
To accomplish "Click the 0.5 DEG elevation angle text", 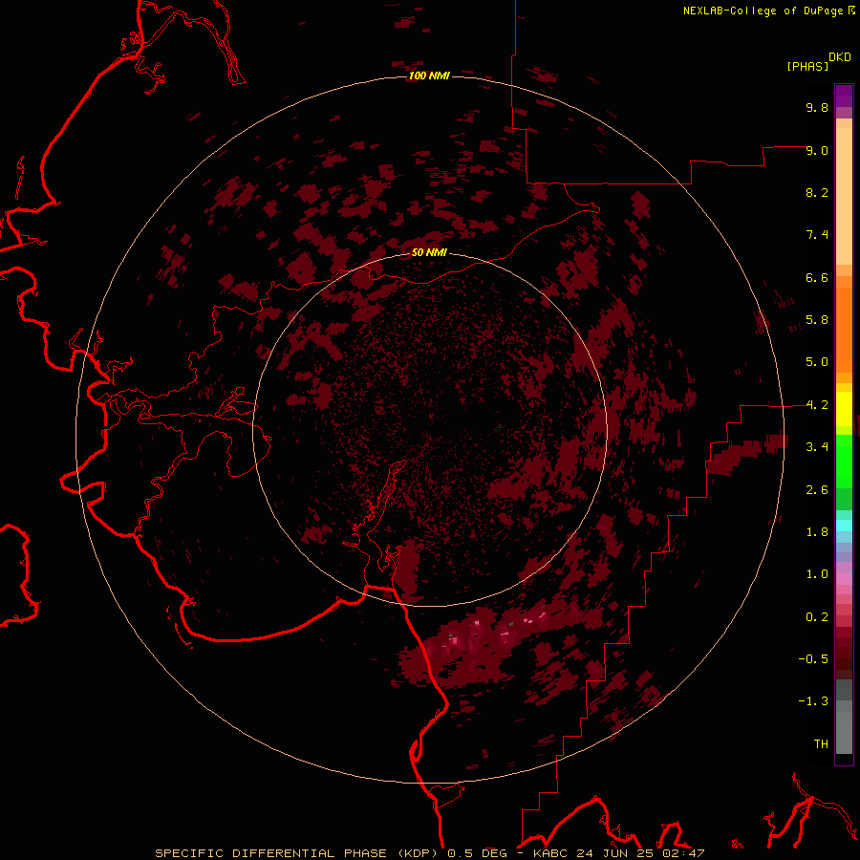I will 478,853.
